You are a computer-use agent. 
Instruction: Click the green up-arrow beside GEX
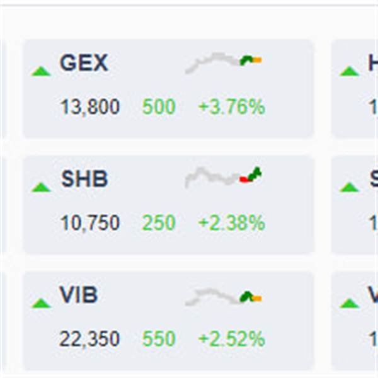click(41, 71)
